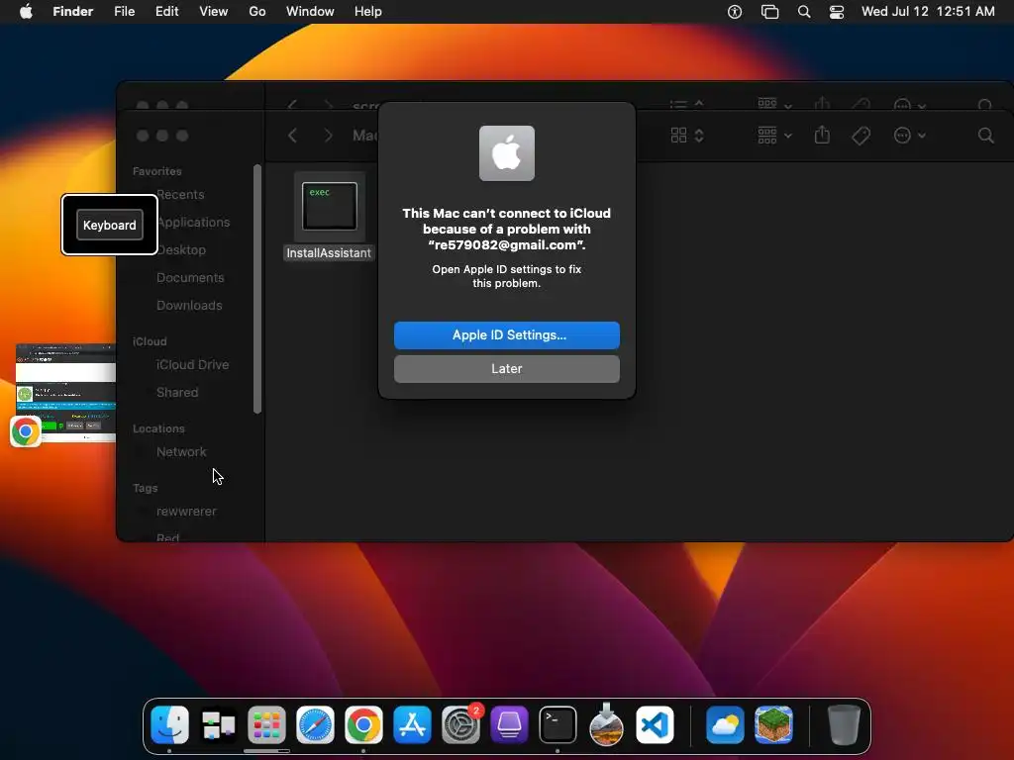The height and width of the screenshot is (760, 1014).
Task: Open Google Chrome from the Dock
Action: [x=363, y=725]
